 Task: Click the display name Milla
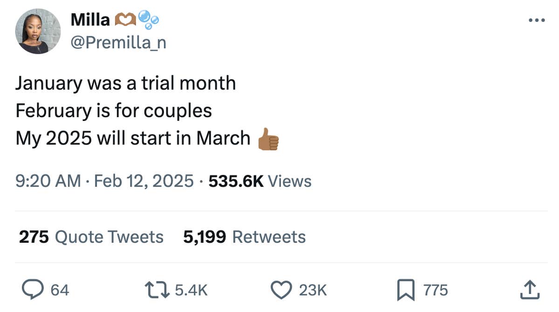tap(90, 19)
